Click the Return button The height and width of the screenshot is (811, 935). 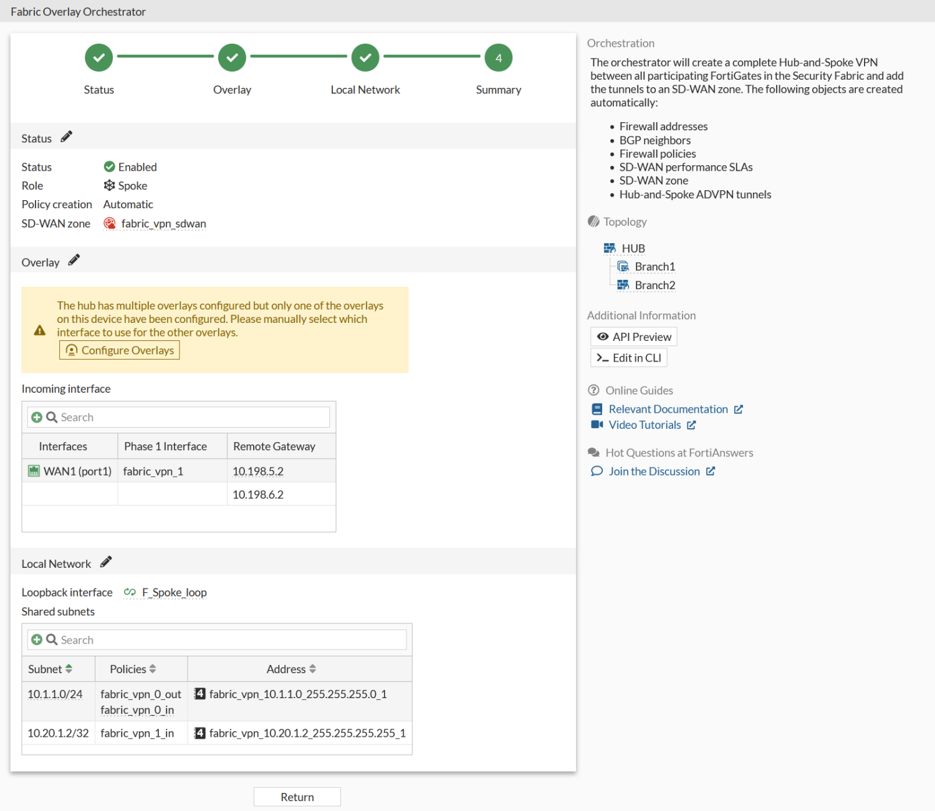(297, 797)
